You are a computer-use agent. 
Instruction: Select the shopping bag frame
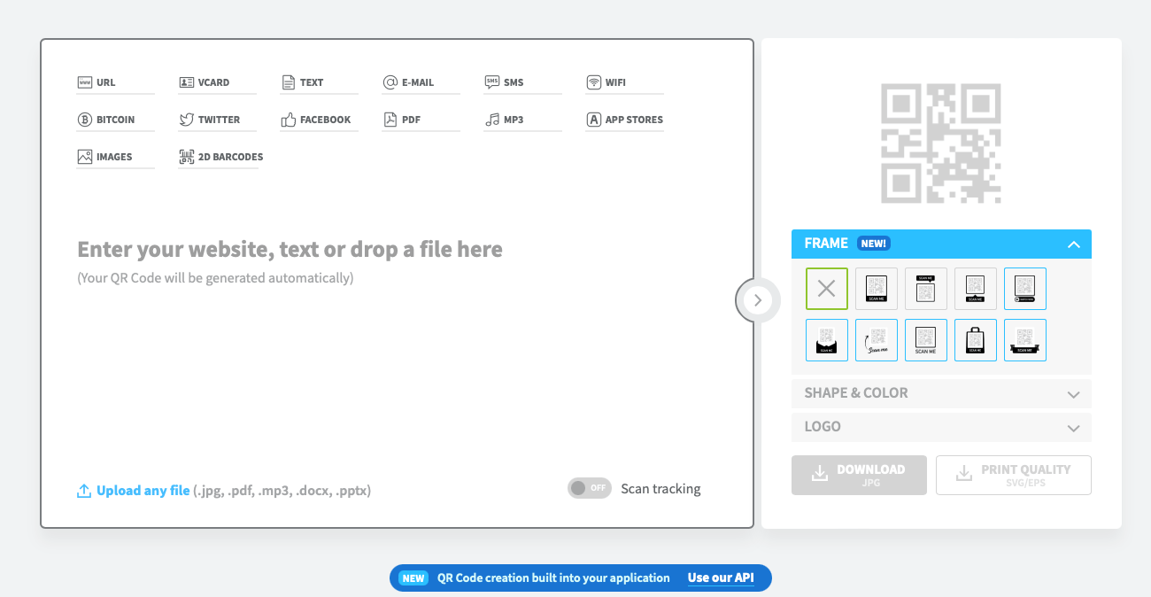[x=976, y=340]
